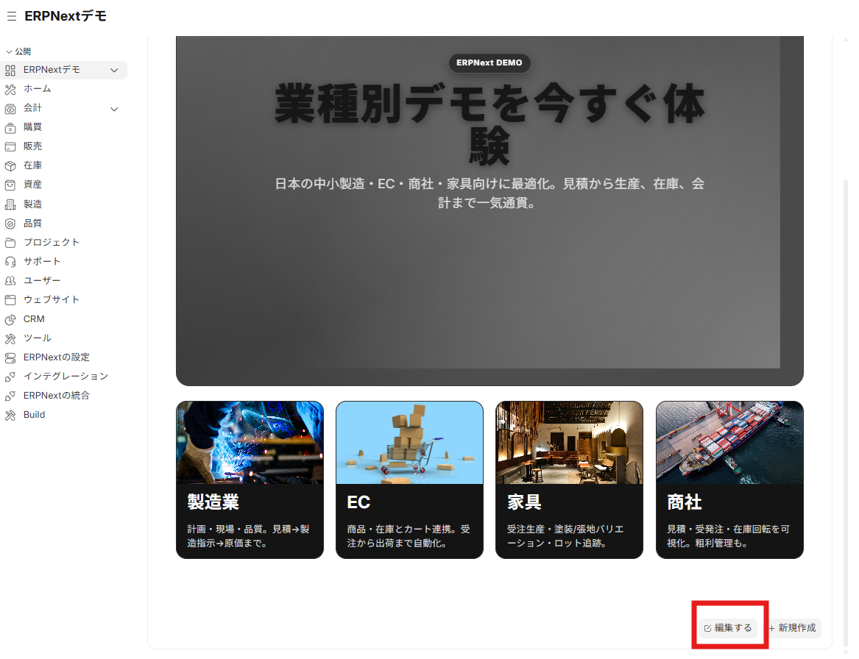Click the hamburger sidebar toggle icon
This screenshot has width=859, height=659.
click(x=11, y=15)
